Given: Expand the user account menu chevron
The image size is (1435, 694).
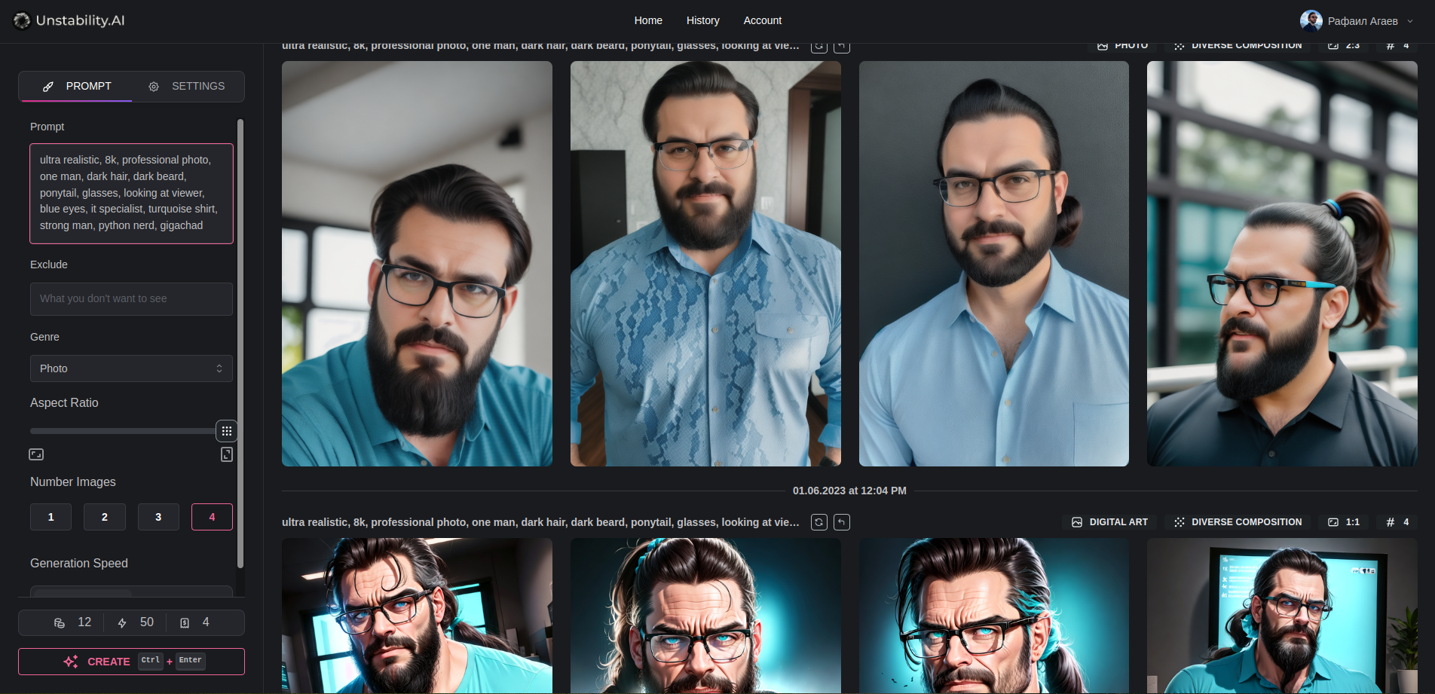Looking at the screenshot, I should (1410, 21).
